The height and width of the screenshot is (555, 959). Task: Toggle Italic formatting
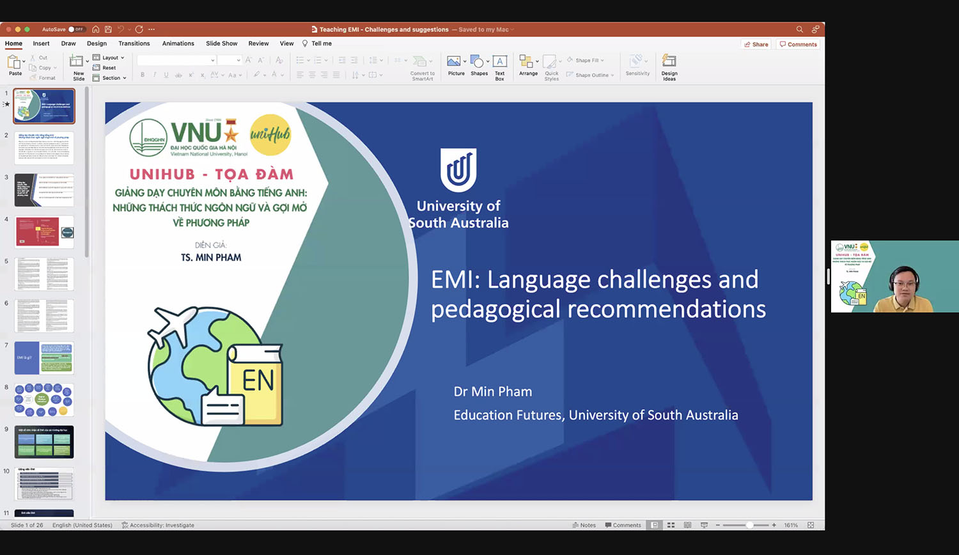tap(154, 75)
